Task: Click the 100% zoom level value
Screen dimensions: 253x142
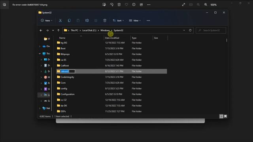Action: [213, 5]
